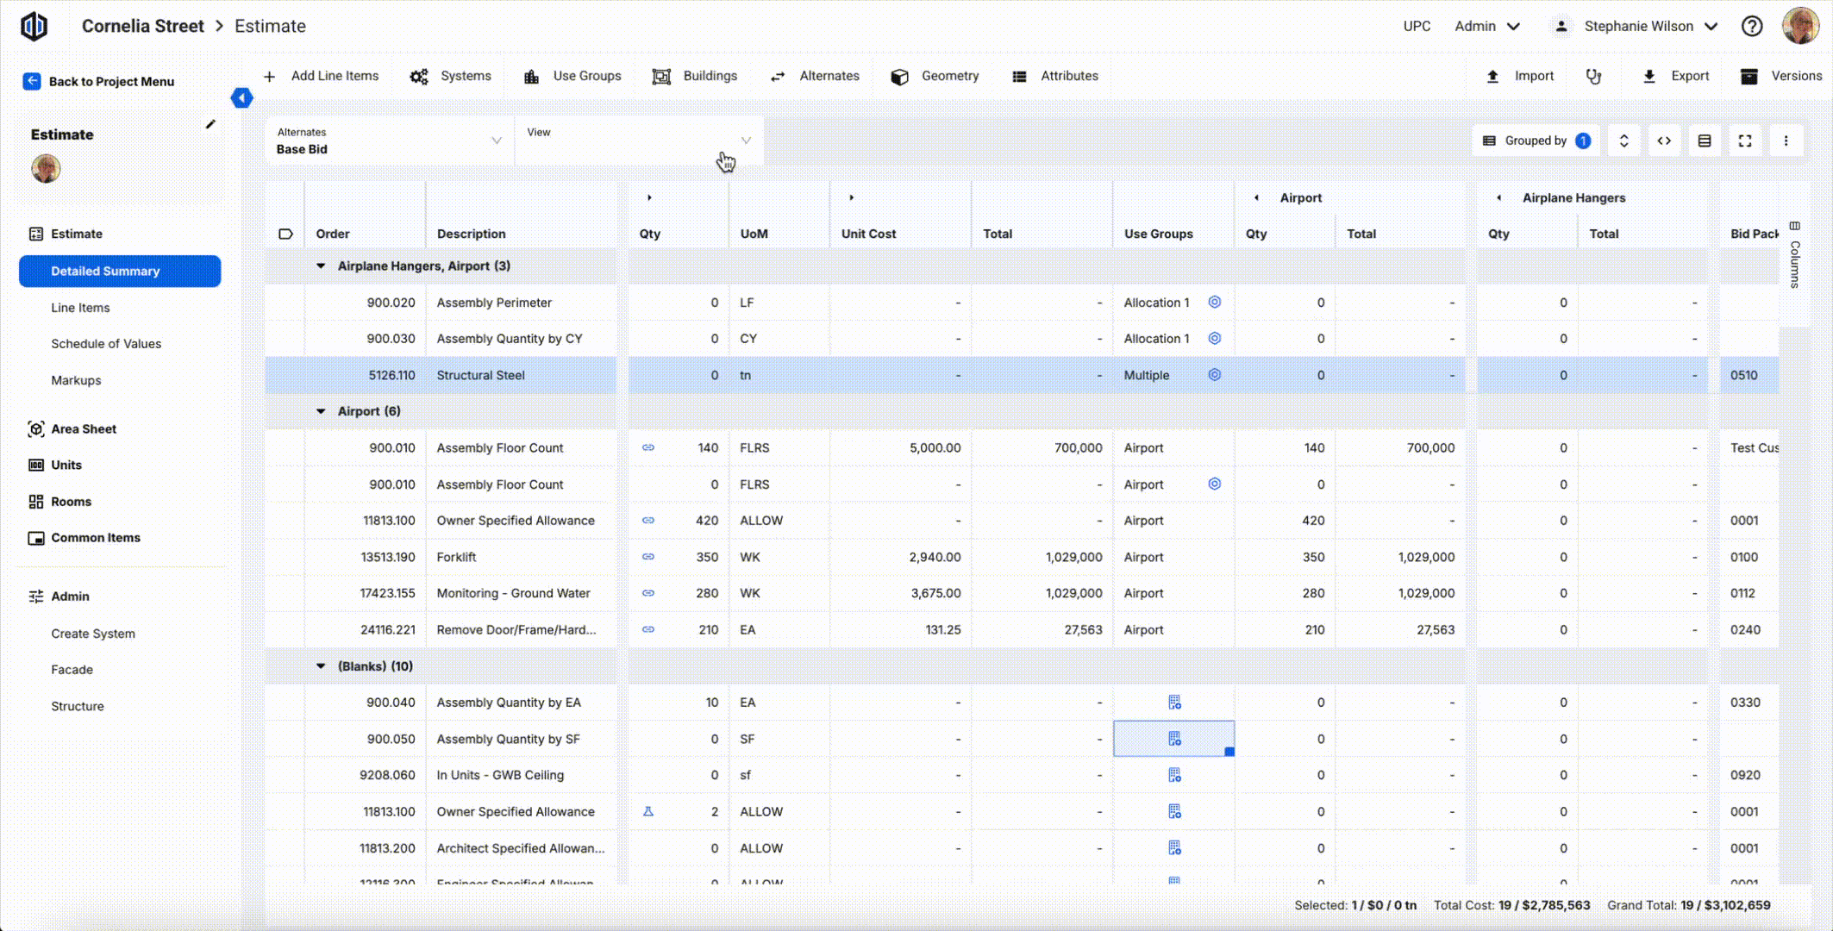Collapse the Airplane Hangers, Airport (3) group

pos(321,266)
